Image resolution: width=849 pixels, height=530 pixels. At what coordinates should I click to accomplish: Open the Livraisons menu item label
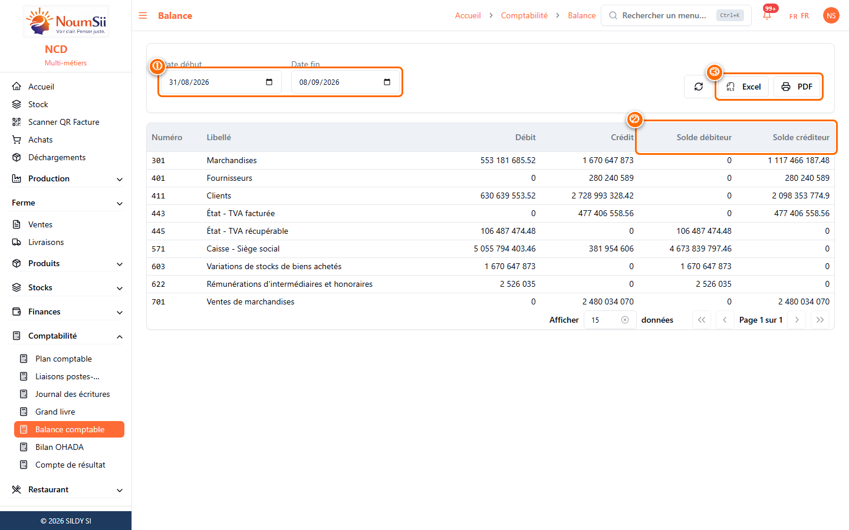pyautogui.click(x=46, y=242)
